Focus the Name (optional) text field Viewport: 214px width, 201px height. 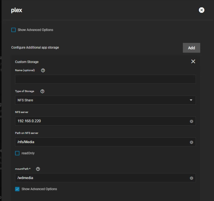pyautogui.click(x=105, y=79)
